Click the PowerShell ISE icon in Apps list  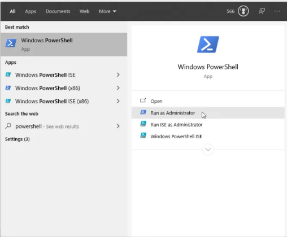(8, 74)
